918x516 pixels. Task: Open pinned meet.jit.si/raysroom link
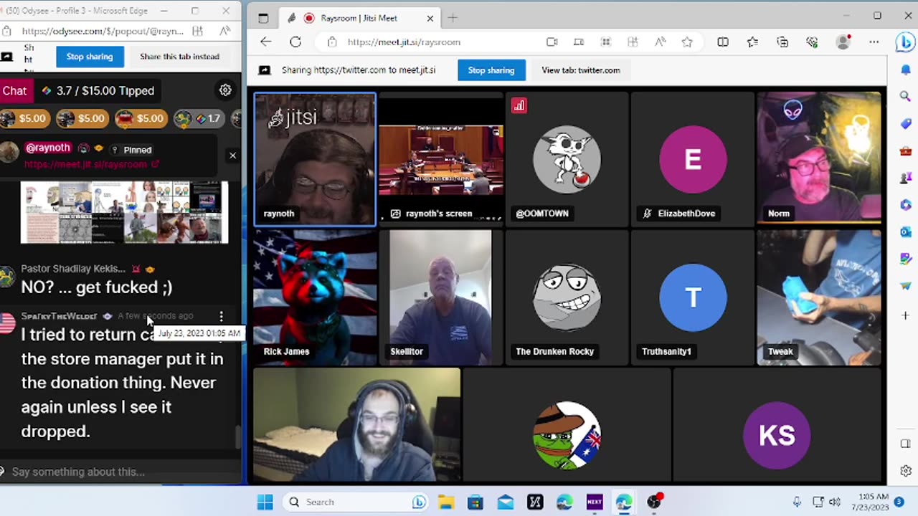pos(91,164)
